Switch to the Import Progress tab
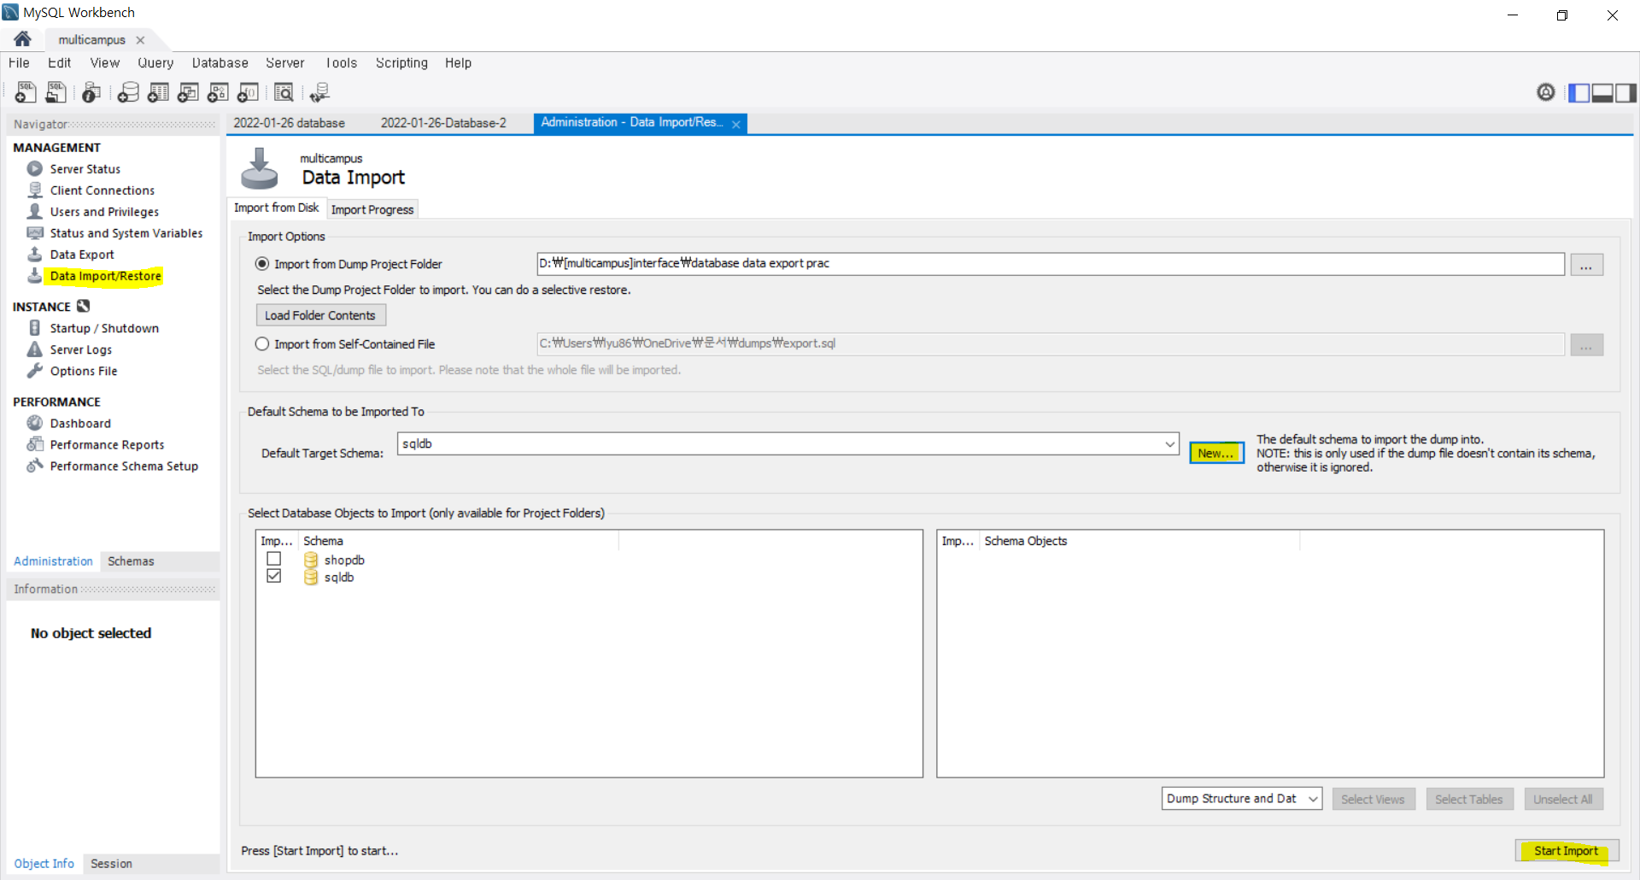 coord(372,209)
